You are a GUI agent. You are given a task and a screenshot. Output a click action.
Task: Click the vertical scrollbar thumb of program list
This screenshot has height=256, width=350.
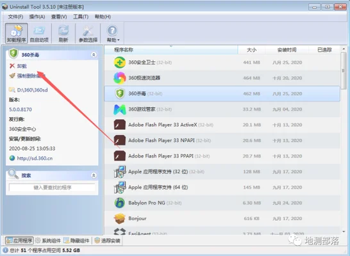click(344, 70)
